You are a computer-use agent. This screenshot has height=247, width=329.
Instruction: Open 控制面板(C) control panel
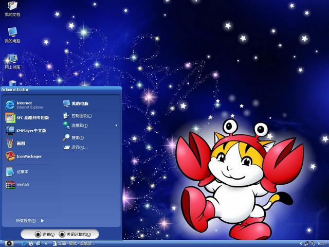(x=77, y=116)
